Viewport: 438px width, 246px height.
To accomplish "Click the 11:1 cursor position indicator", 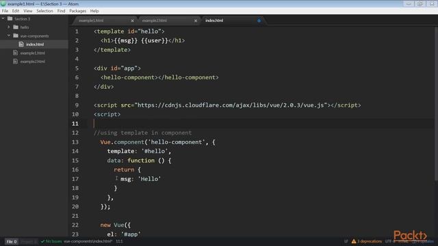I will coord(119,241).
